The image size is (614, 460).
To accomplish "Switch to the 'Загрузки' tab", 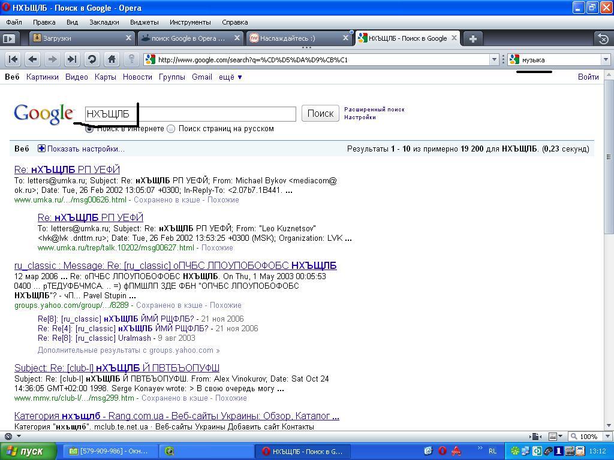I will tap(82, 38).
